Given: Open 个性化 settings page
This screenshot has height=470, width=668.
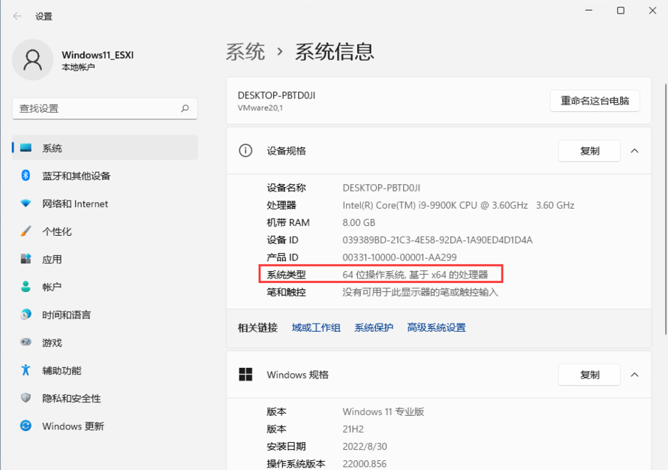Looking at the screenshot, I should [x=57, y=231].
